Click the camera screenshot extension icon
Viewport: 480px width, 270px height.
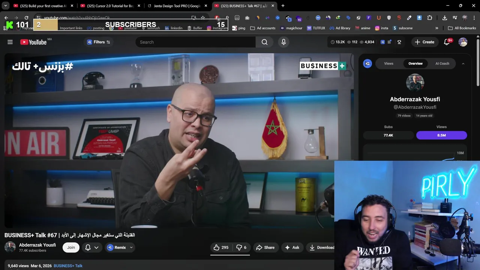point(247,18)
